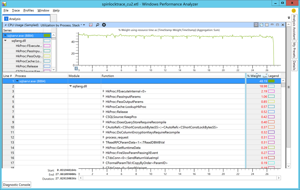Expand the process_request function row
300x190 pixels.
[103, 137]
